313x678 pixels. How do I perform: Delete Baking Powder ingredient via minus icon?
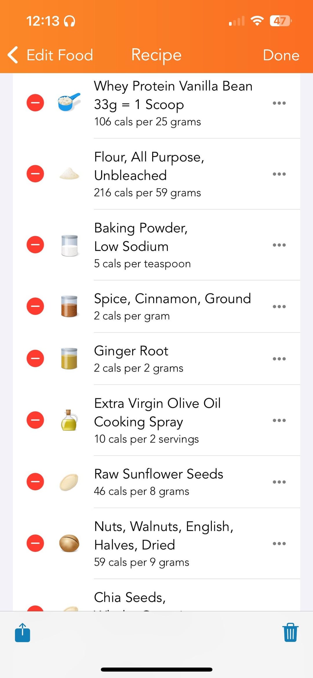35,245
